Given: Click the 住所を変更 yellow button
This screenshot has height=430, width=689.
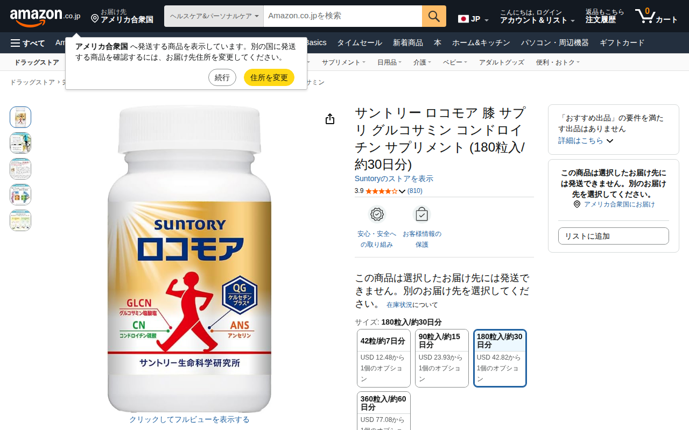Looking at the screenshot, I should click(x=269, y=77).
